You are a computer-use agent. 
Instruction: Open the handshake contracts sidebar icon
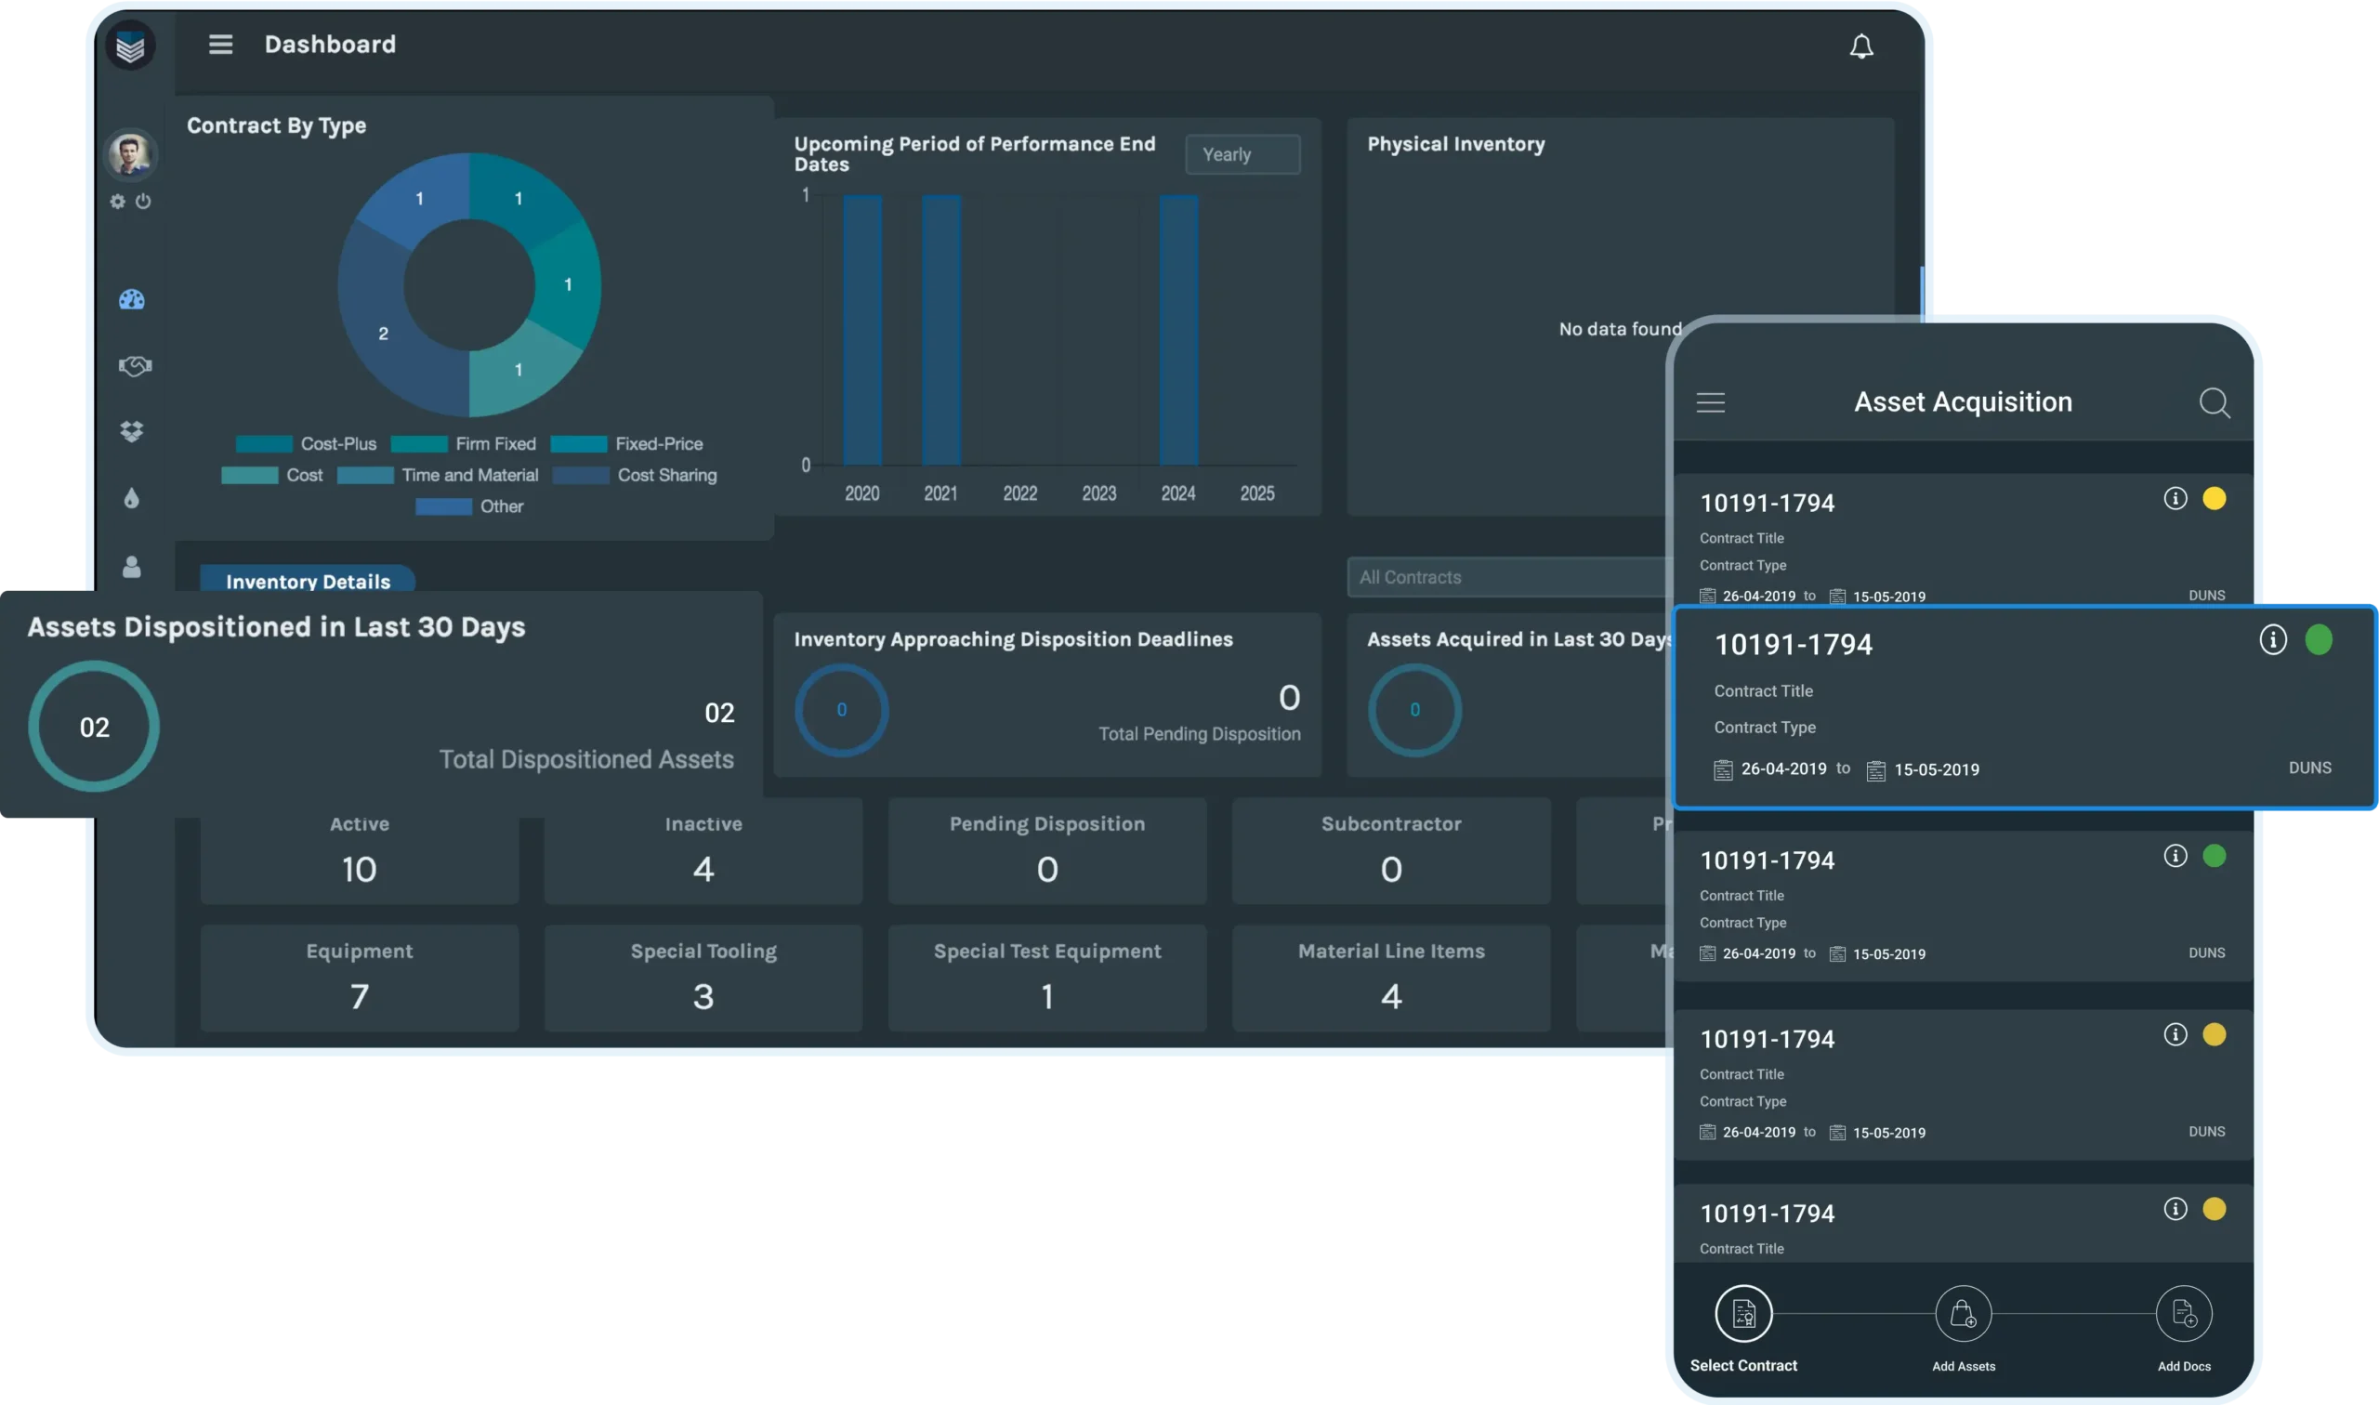tap(135, 365)
